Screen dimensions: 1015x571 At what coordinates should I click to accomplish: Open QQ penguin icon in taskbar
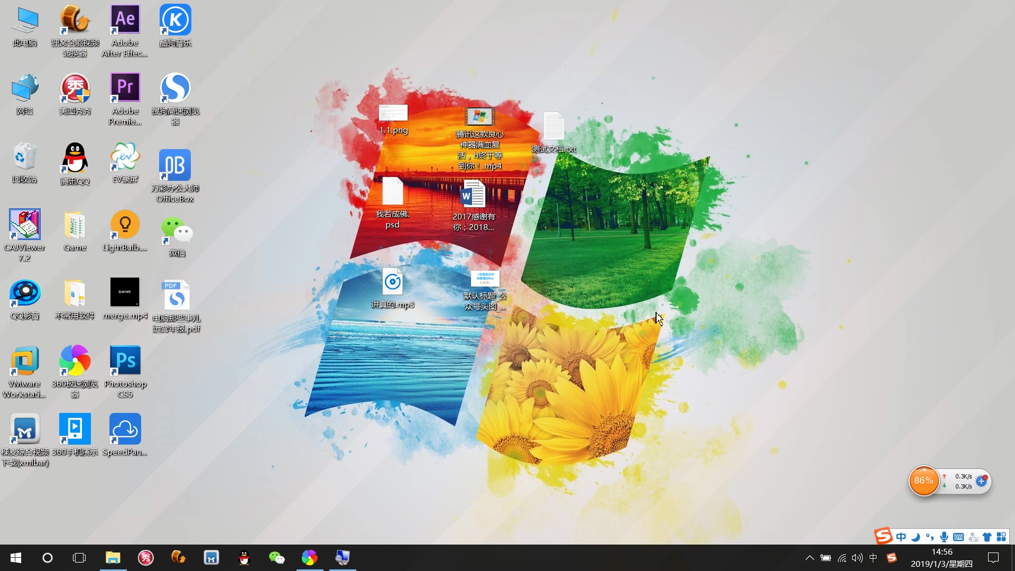click(244, 558)
